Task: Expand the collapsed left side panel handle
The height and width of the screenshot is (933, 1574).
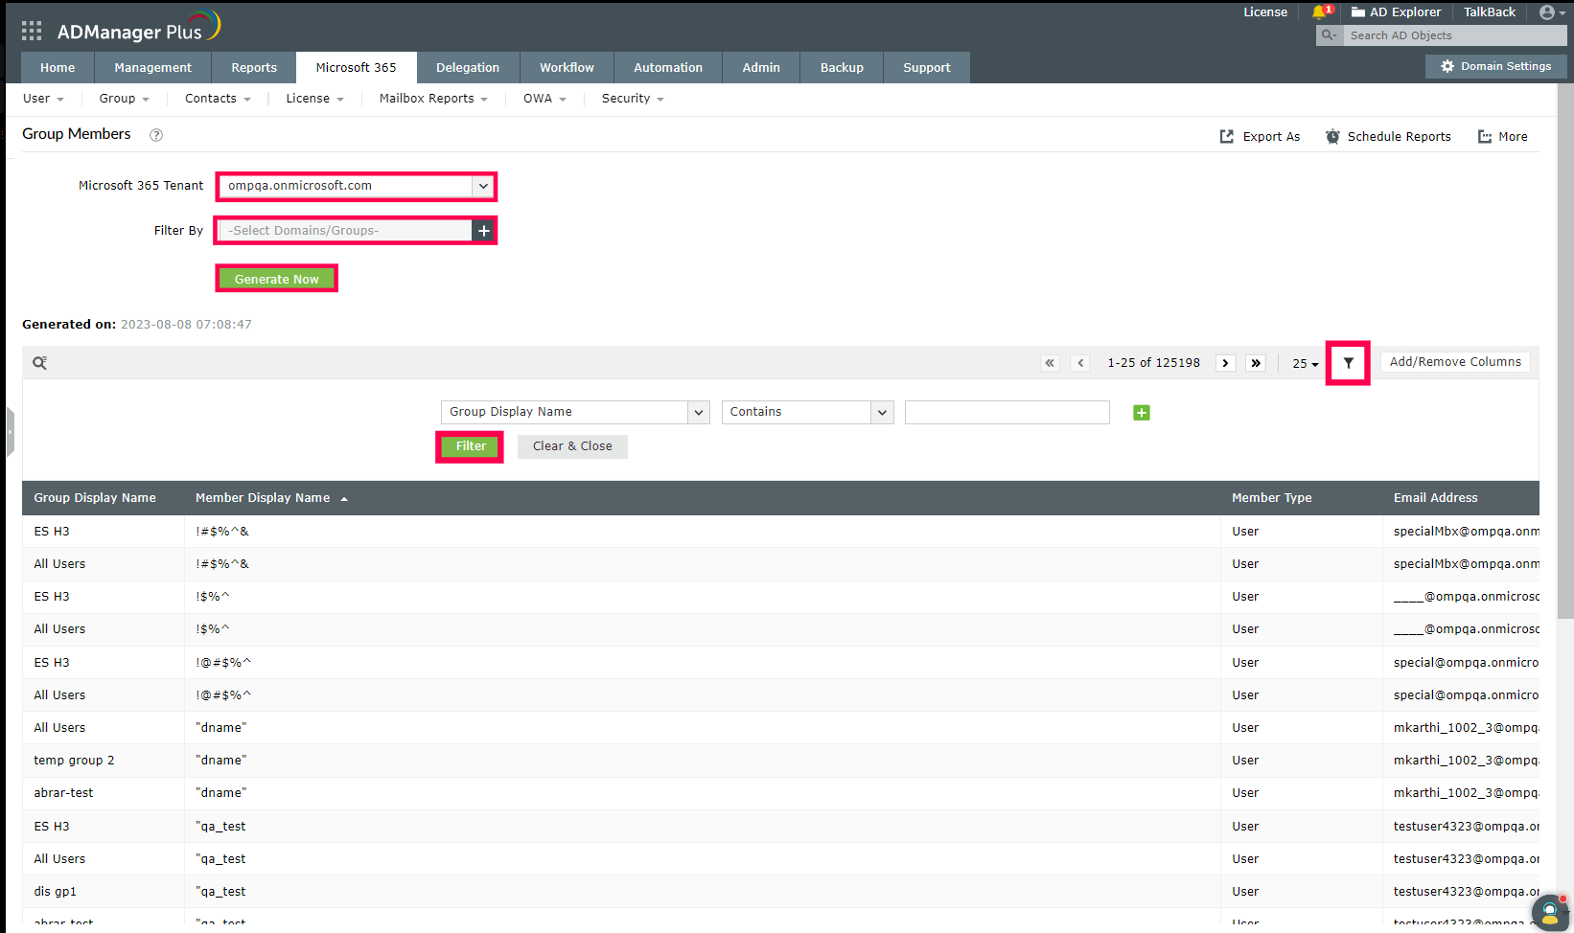Action: (x=10, y=432)
